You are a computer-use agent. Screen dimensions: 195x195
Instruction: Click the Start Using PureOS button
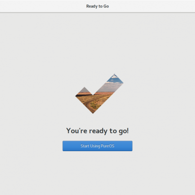97,146
